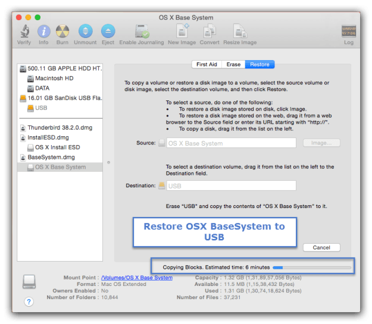Open the Log icon
The height and width of the screenshot is (324, 372).
[x=349, y=31]
